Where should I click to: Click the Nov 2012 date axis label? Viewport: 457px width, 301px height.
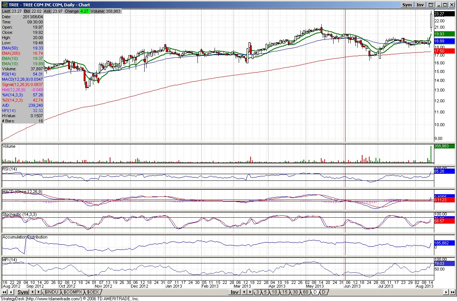[x=103, y=286]
